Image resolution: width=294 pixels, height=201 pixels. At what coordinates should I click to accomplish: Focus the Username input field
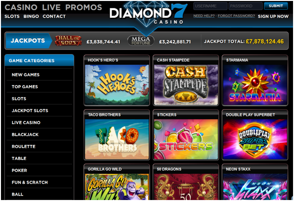point(210,6)
